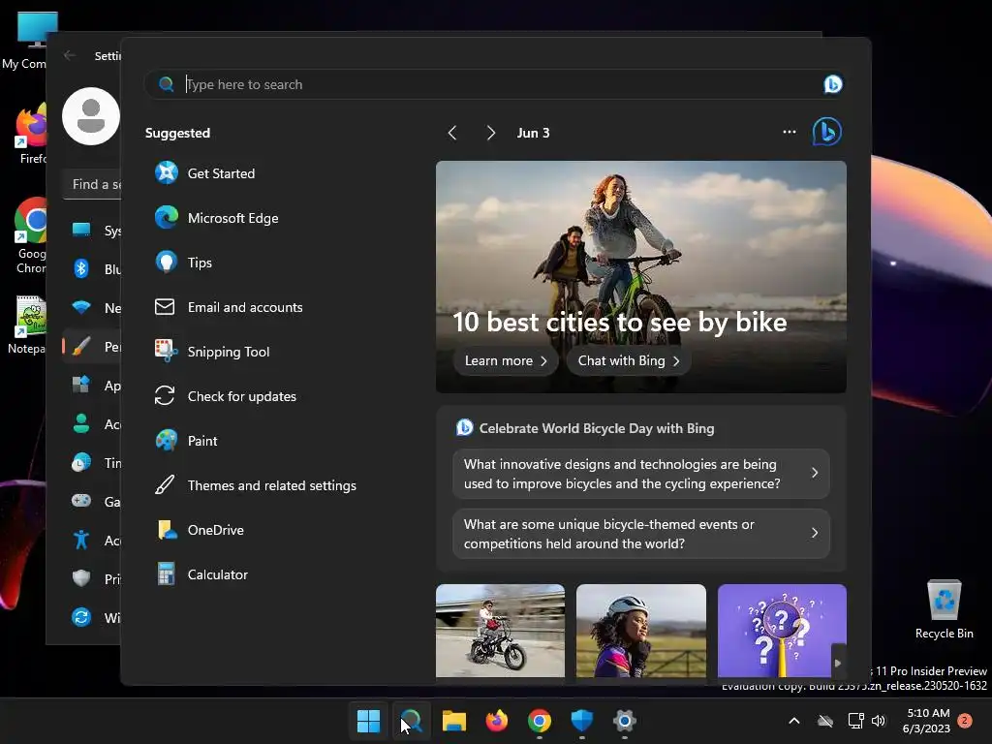992x744 pixels.
Task: Open the notification badge in tray
Action: coord(965,721)
